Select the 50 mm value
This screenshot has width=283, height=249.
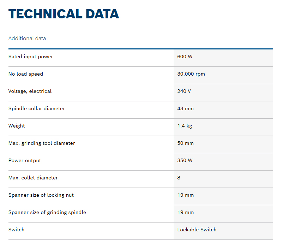(185, 143)
